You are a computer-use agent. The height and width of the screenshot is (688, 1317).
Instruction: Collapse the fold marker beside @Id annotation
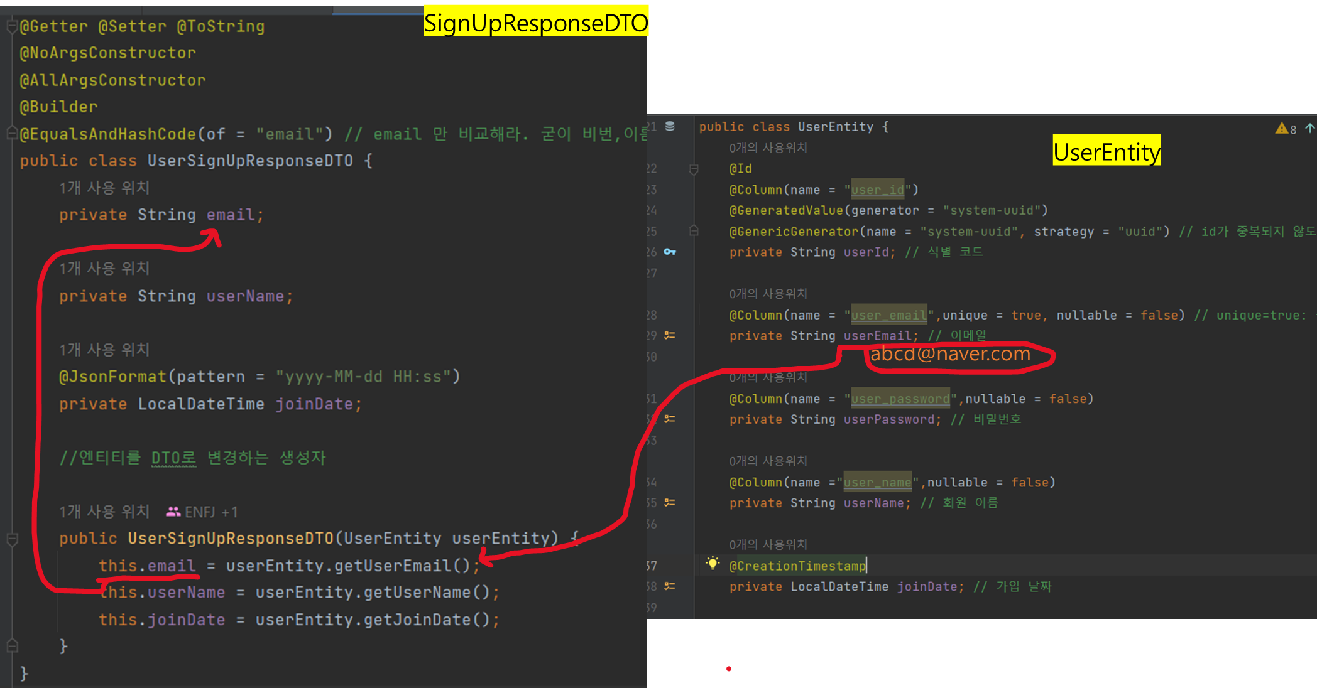(694, 169)
